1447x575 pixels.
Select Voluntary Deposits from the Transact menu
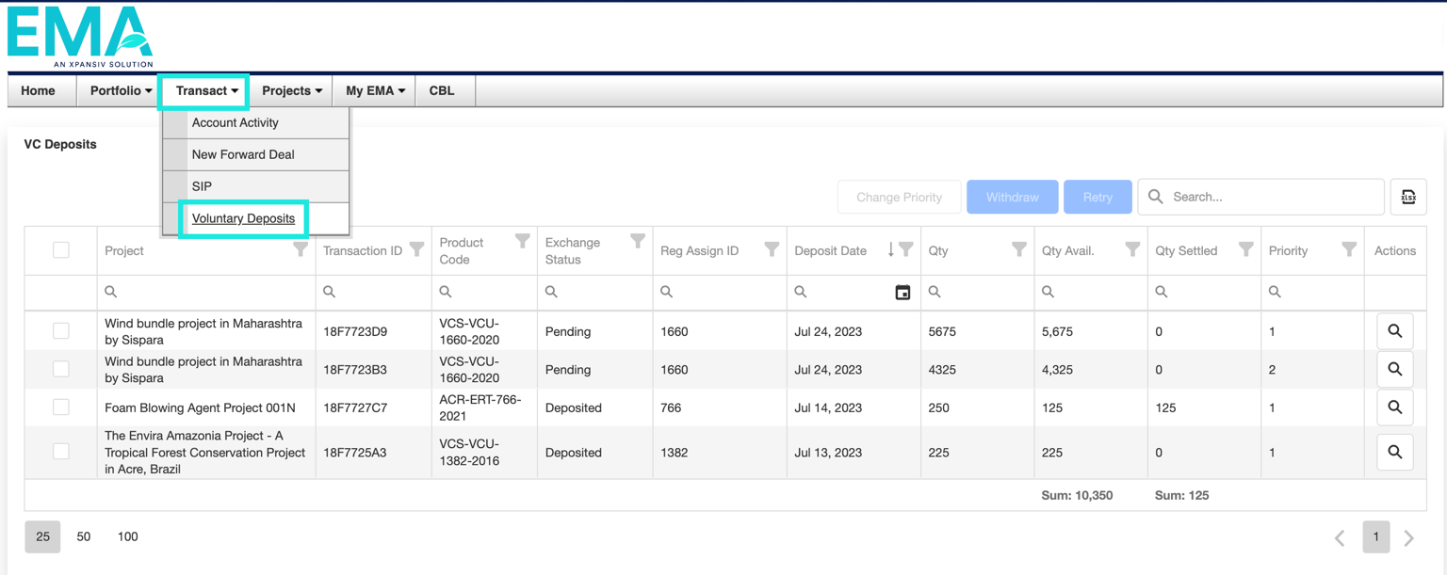243,218
